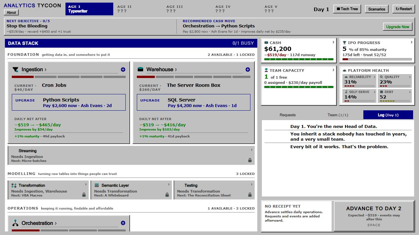
Task: Switch to the Team (1/1) tab
Action: (338, 115)
